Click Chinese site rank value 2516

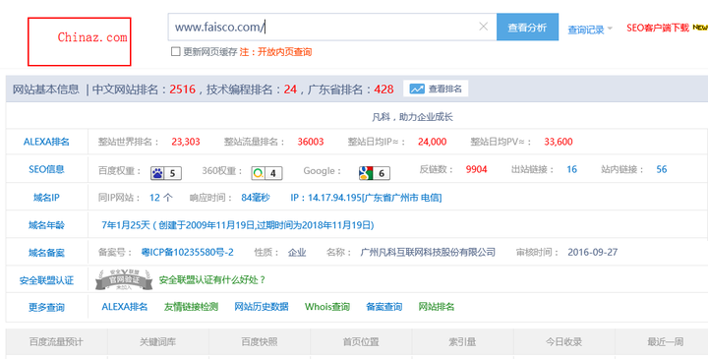[x=183, y=89]
